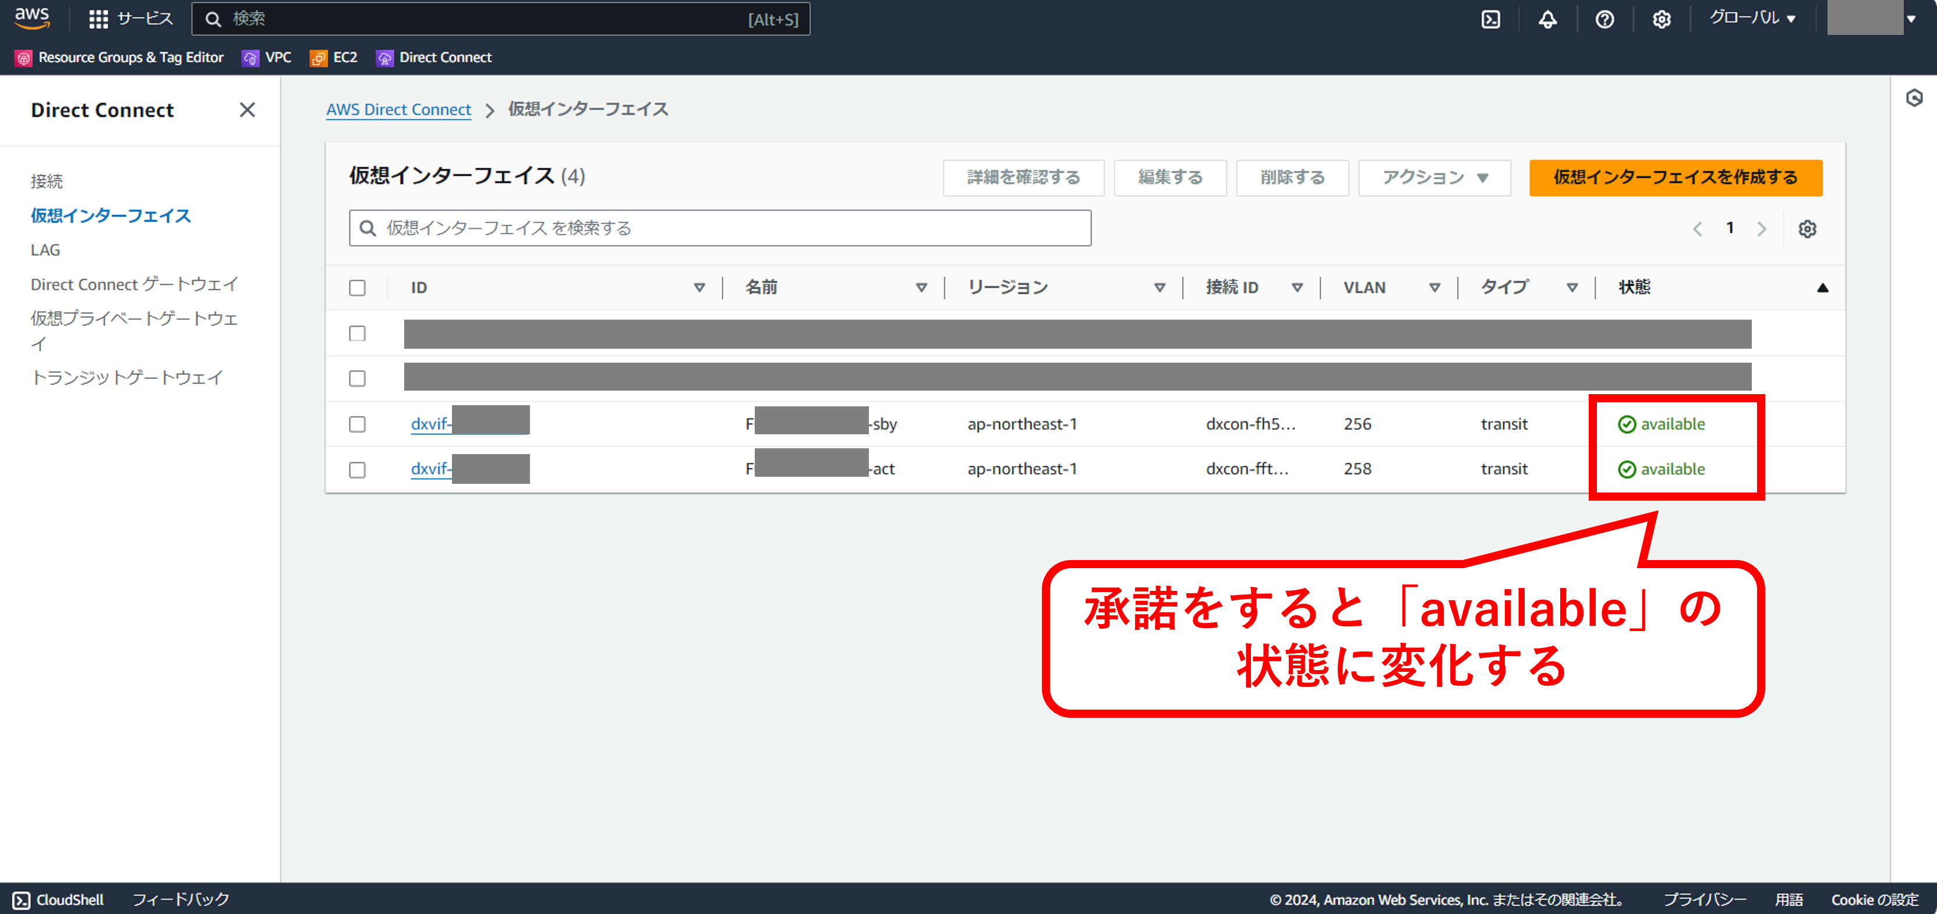This screenshot has height=914, width=1937.
Task: Click the AWS logo home icon
Action: click(x=31, y=18)
